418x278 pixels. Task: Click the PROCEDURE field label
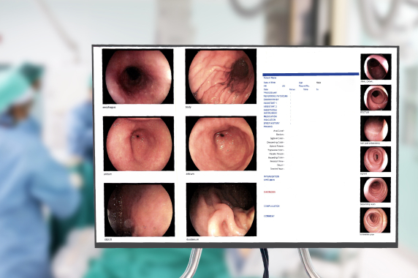pyautogui.click(x=270, y=93)
